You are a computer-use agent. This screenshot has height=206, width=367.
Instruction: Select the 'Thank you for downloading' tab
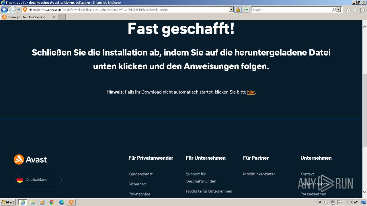coord(28,17)
